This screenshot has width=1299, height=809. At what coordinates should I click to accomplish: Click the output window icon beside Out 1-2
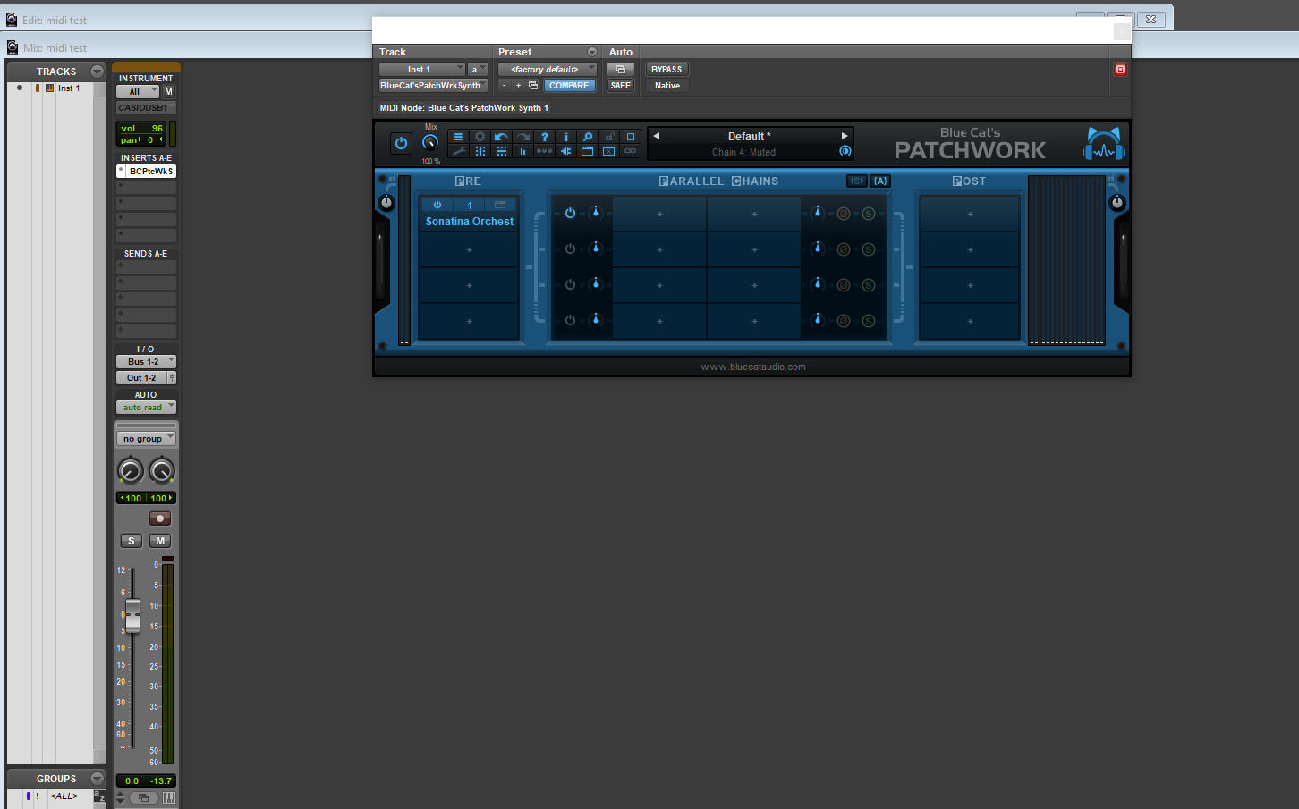pyautogui.click(x=172, y=378)
